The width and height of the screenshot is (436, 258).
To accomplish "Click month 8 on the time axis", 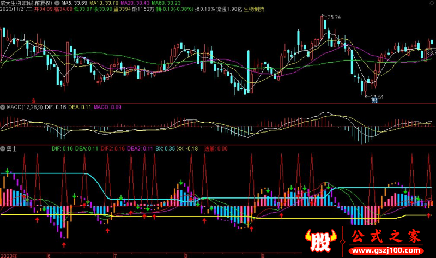I will click(186, 255).
